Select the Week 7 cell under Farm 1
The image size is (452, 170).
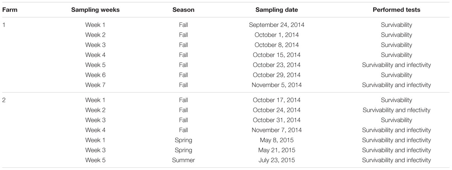95,85
